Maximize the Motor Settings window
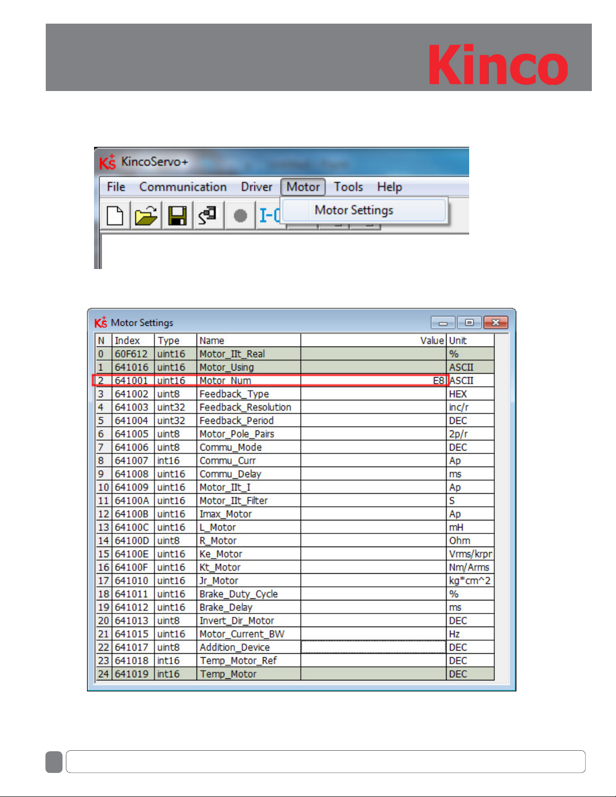616x797 pixels. point(469,323)
